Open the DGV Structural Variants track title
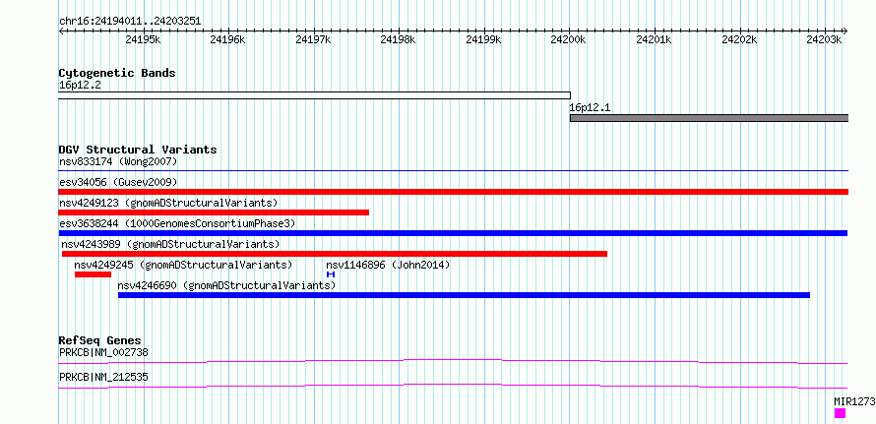Viewport: 876px width, 424px height. tap(138, 150)
